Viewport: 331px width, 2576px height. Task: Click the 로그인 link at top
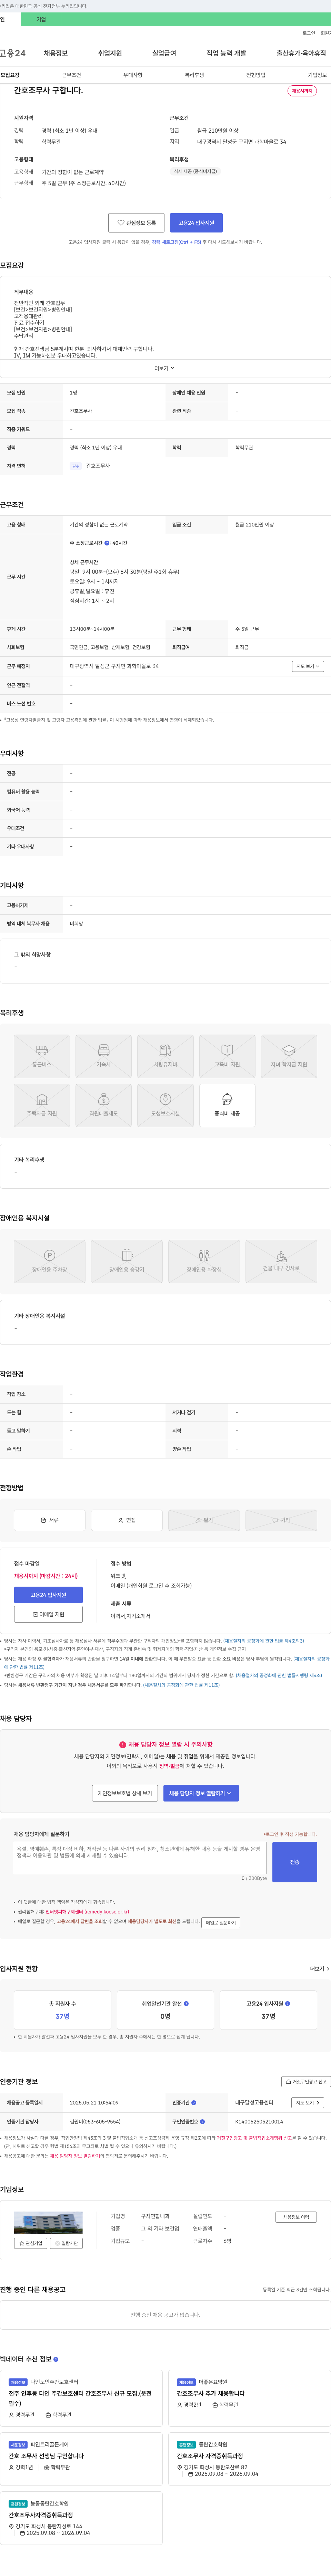pyautogui.click(x=309, y=33)
